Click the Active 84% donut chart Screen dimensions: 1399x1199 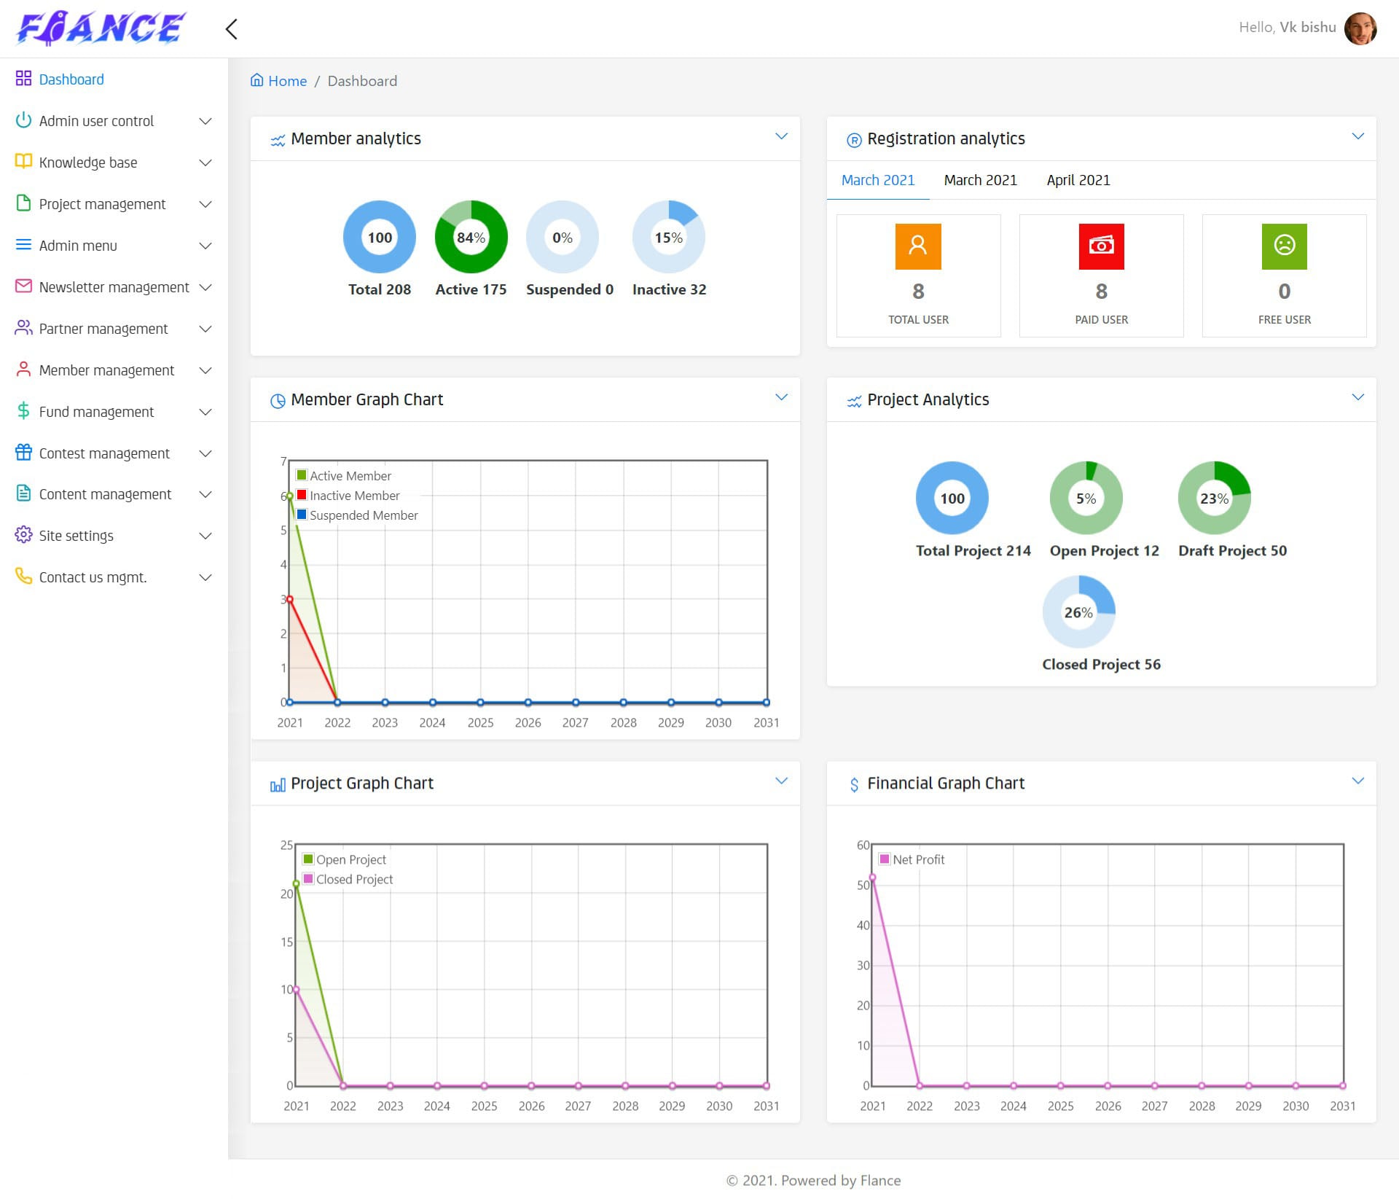pos(471,238)
